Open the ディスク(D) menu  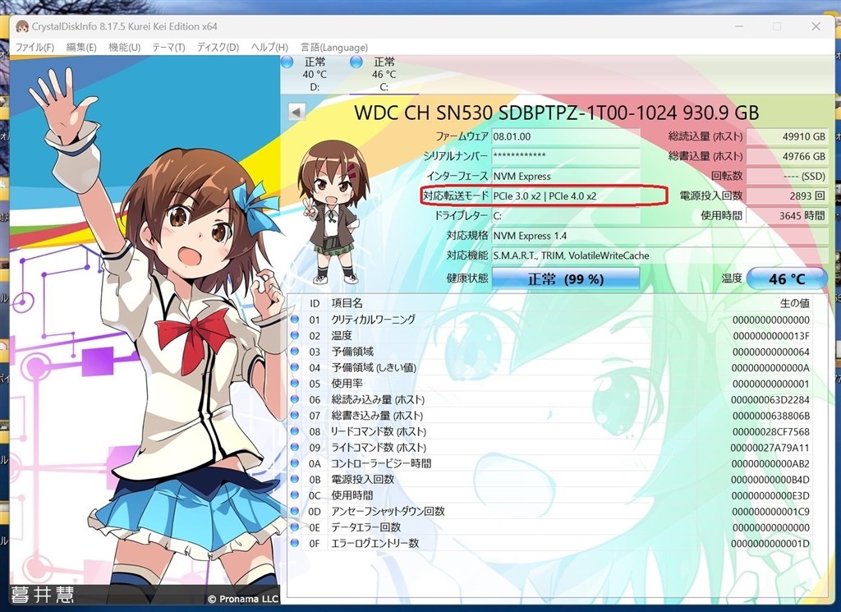218,47
